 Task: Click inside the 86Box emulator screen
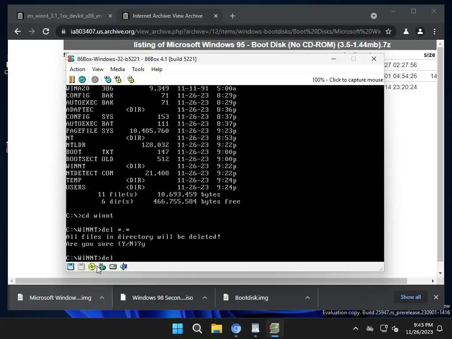pyautogui.click(x=225, y=173)
